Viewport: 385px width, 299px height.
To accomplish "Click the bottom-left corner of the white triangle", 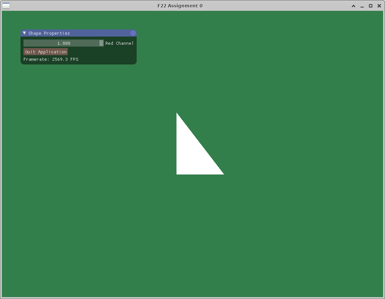I will [178, 173].
